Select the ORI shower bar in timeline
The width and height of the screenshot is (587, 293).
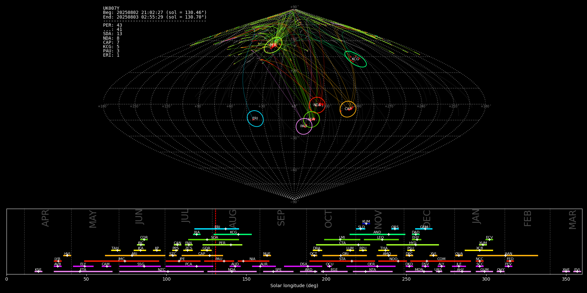[345, 256]
